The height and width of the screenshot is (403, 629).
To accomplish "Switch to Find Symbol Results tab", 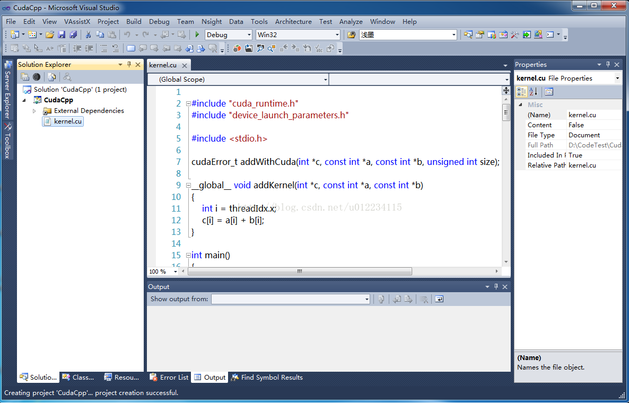I will pos(267,378).
